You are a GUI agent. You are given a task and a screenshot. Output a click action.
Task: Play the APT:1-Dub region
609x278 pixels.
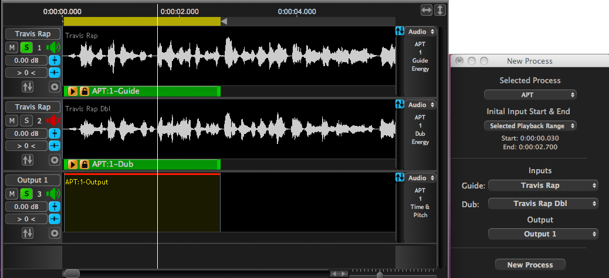tap(73, 164)
